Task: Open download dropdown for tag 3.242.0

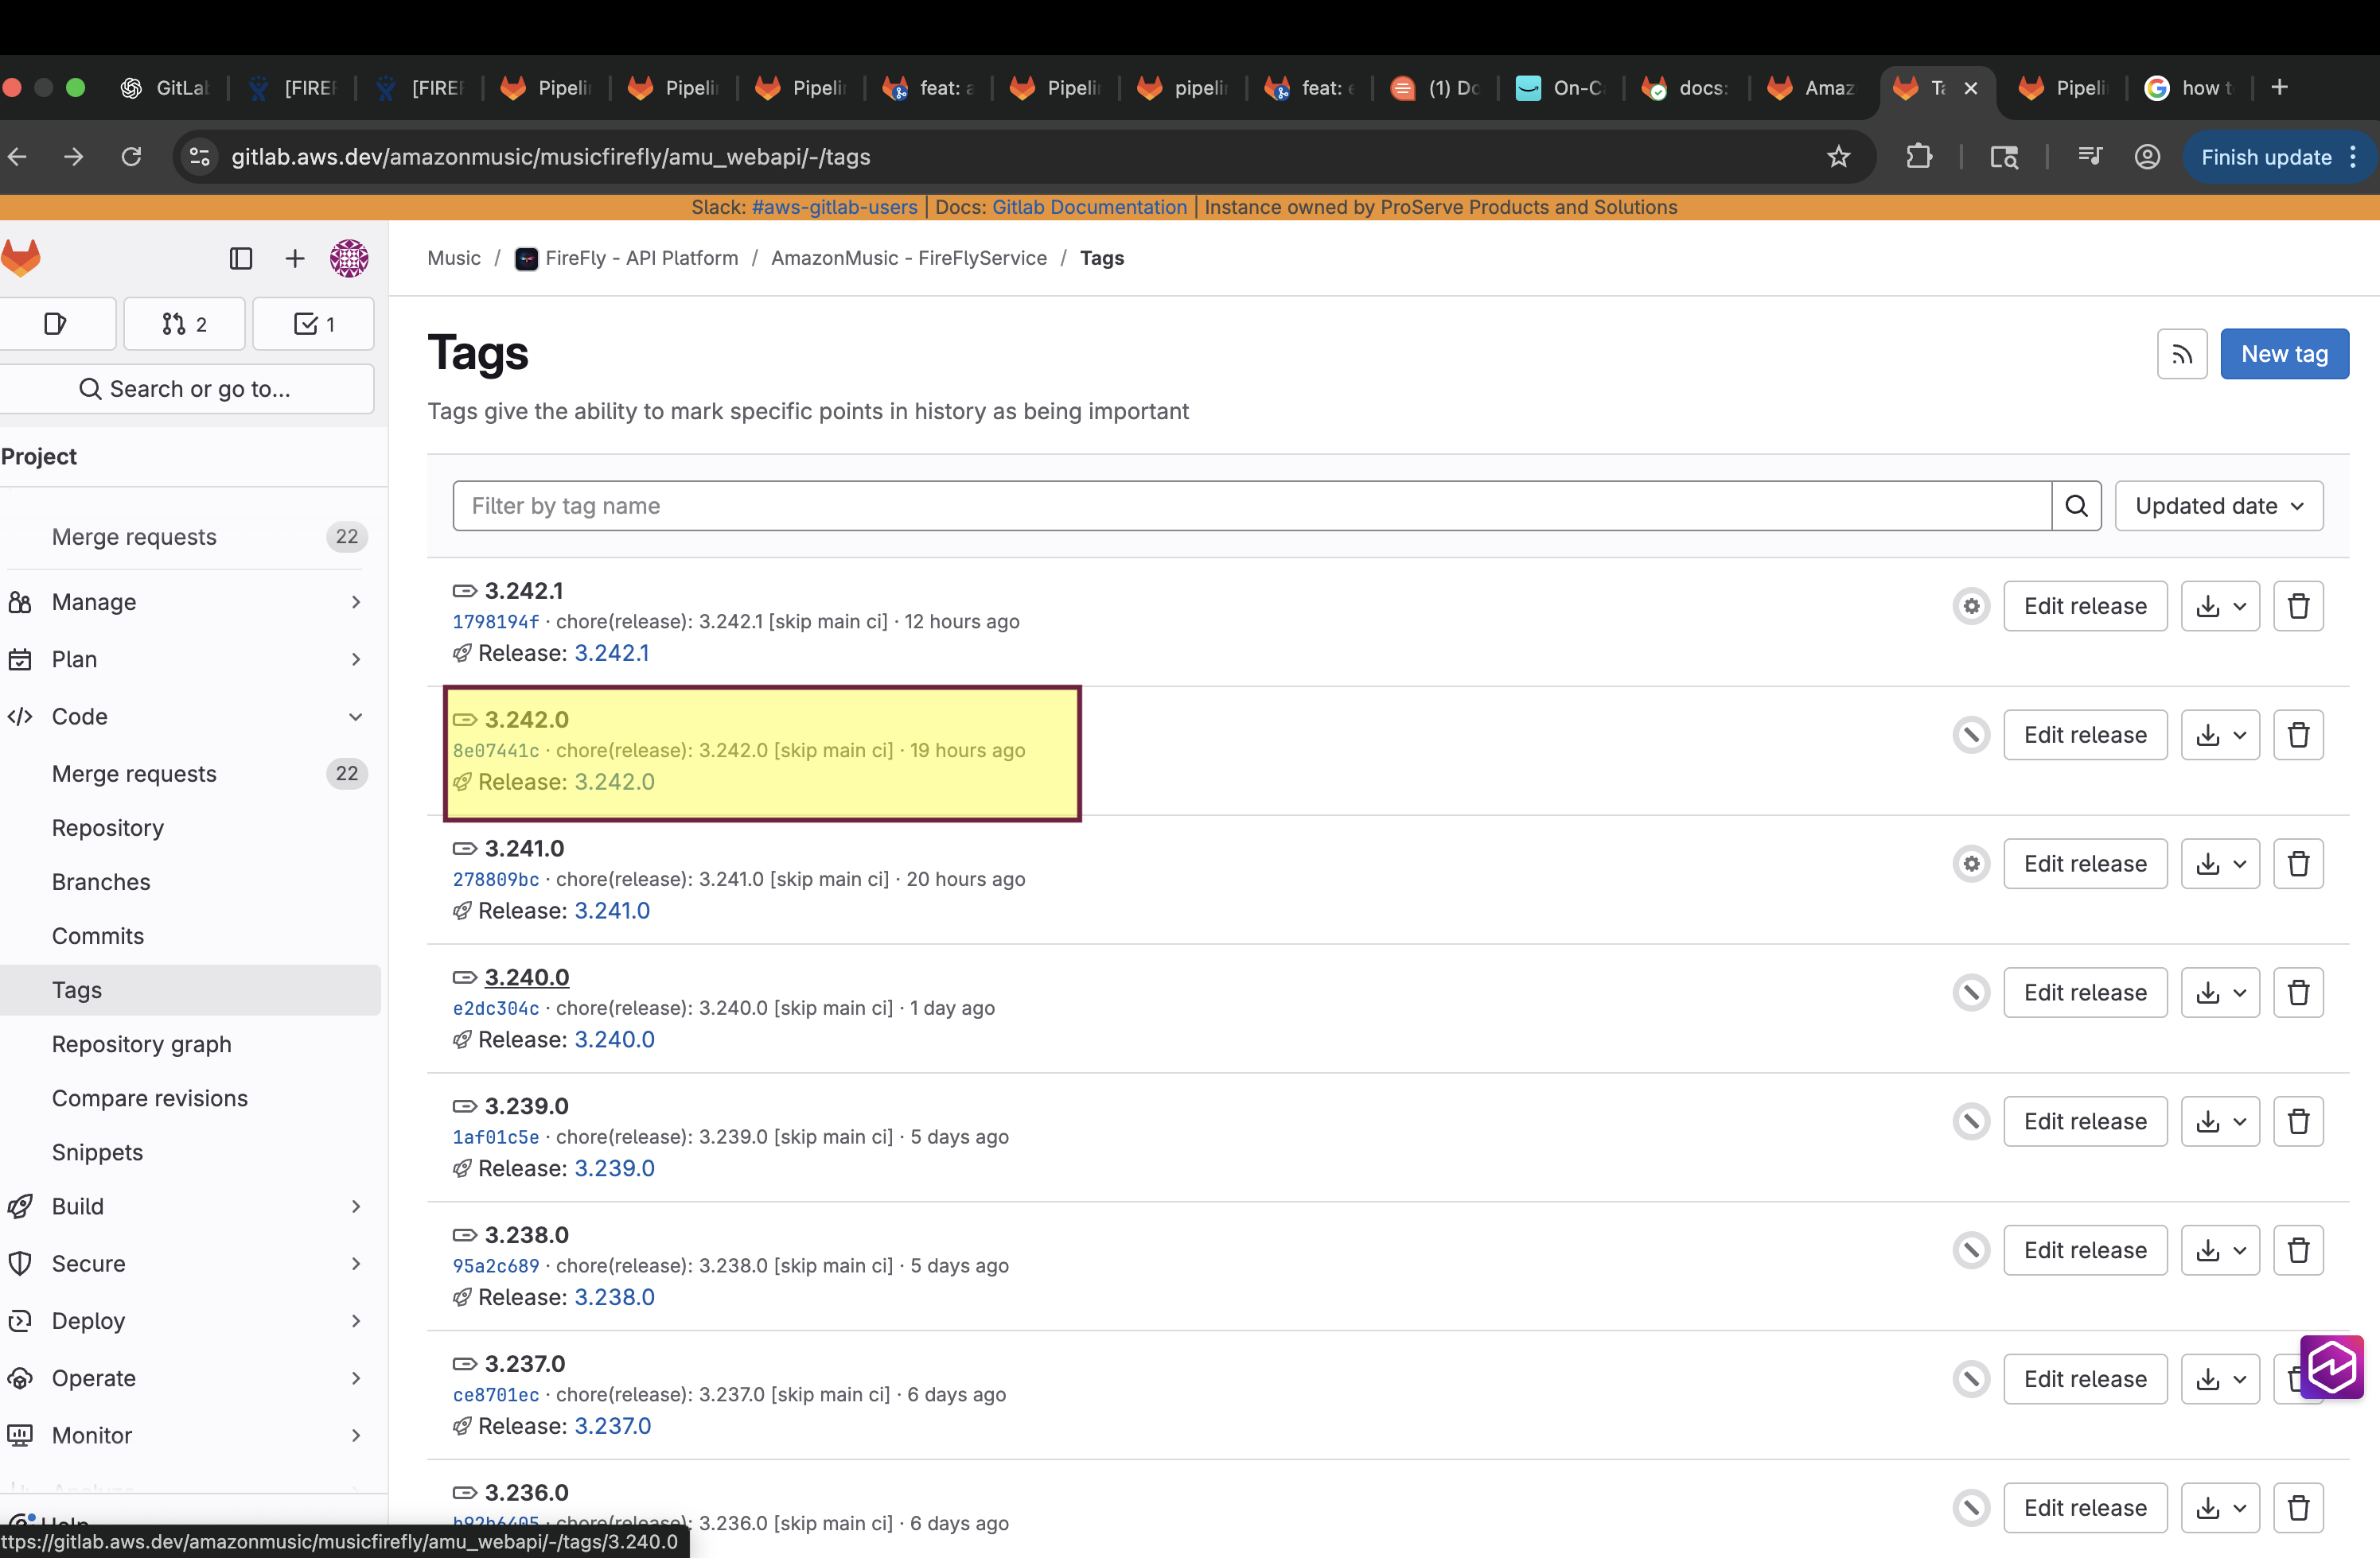Action: coord(2220,735)
